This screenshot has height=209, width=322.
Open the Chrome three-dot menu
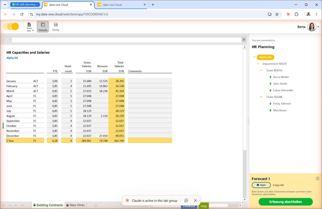316,14
